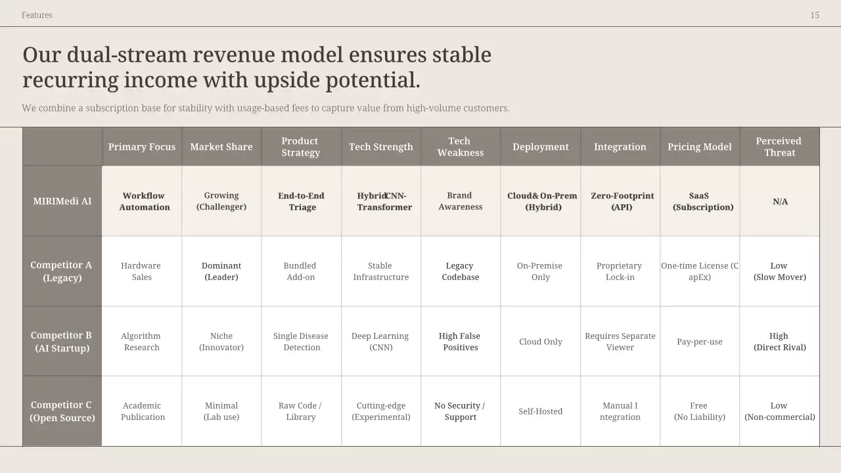Click the "Workflow Automation" cell
The width and height of the screenshot is (841, 473).
tap(144, 201)
